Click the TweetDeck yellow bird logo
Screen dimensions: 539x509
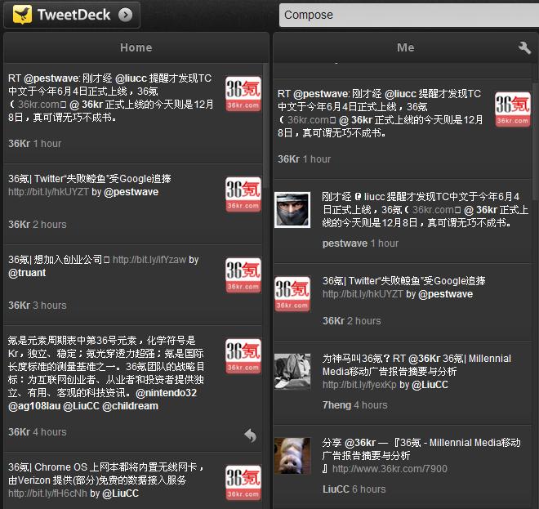22,15
